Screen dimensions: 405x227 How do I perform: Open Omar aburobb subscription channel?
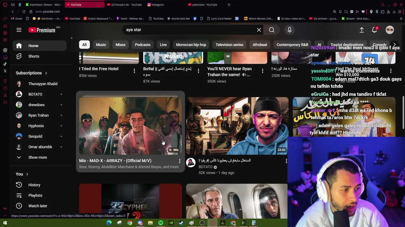(40, 147)
